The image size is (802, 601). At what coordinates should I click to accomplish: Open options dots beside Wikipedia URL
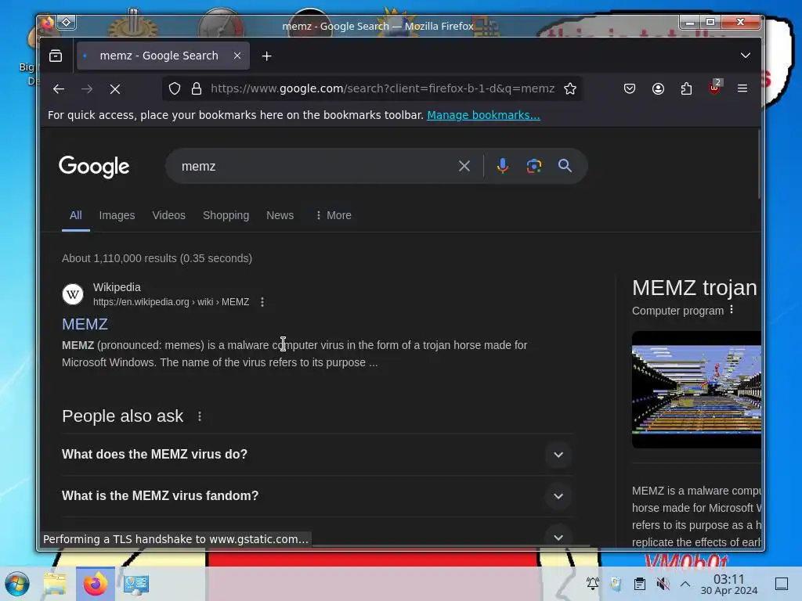[262, 302]
